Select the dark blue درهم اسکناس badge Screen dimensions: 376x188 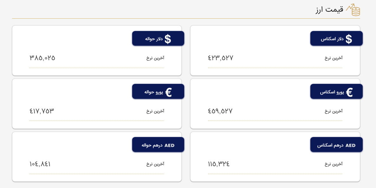click(x=337, y=144)
